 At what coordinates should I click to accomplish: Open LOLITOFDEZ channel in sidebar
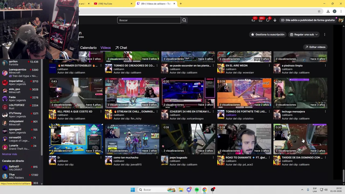pos(20,107)
